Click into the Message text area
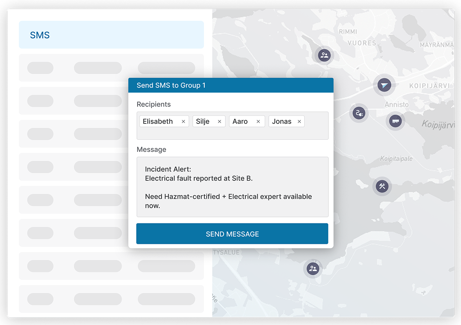Screen dimensions: 461x325 (232, 187)
